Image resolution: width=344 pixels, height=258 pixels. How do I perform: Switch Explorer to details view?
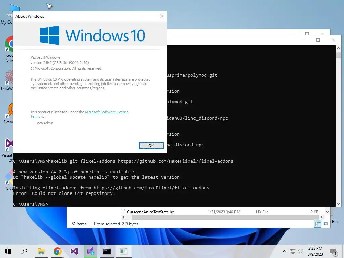pyautogui.click(x=318, y=224)
